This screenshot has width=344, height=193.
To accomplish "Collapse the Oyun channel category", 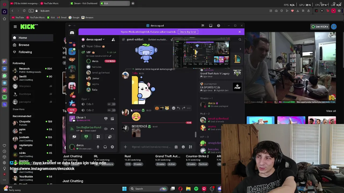I will (85, 99).
